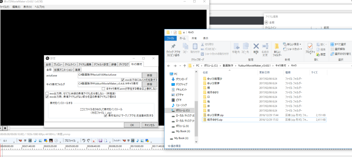The height and width of the screenshot is (157, 352).
Task: Click OK in the 設定 dialog
Action: pyautogui.click(x=132, y=125)
